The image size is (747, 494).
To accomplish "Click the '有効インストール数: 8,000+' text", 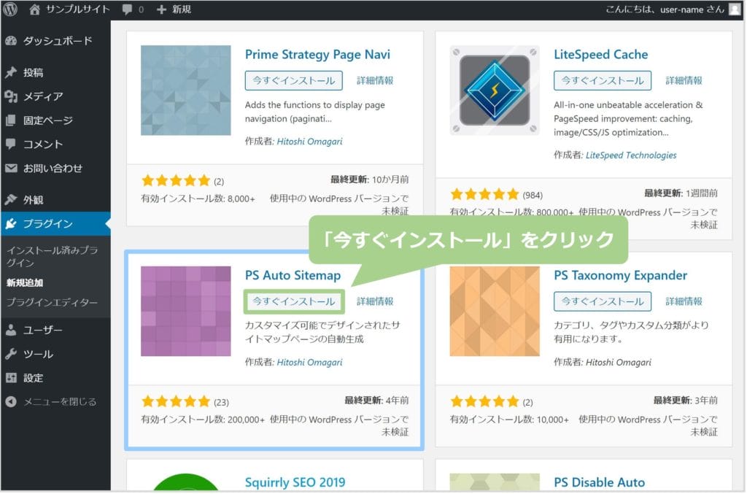I will coord(198,198).
